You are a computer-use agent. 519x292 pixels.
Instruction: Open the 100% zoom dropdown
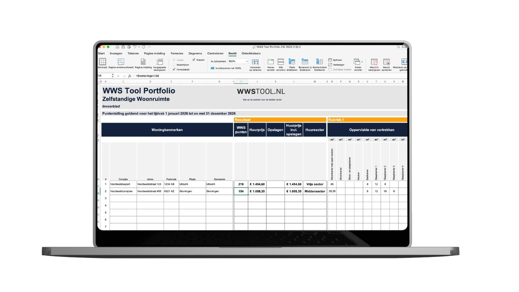(x=247, y=61)
